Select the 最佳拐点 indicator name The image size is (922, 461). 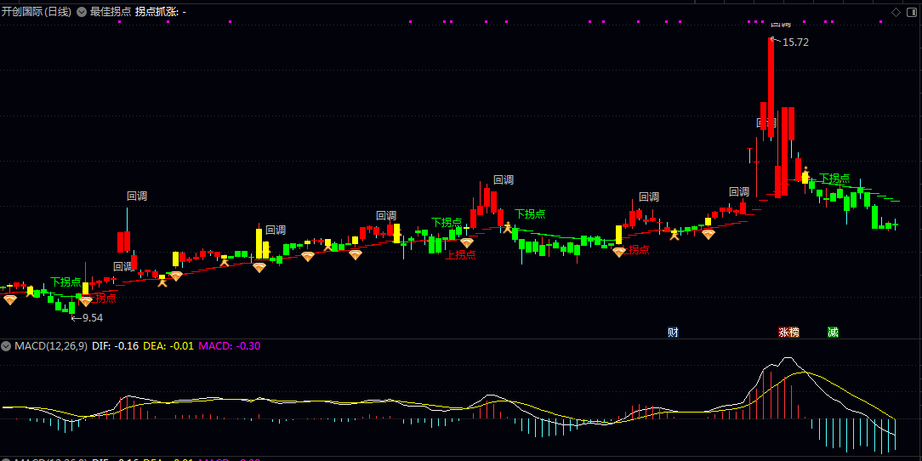click(111, 12)
